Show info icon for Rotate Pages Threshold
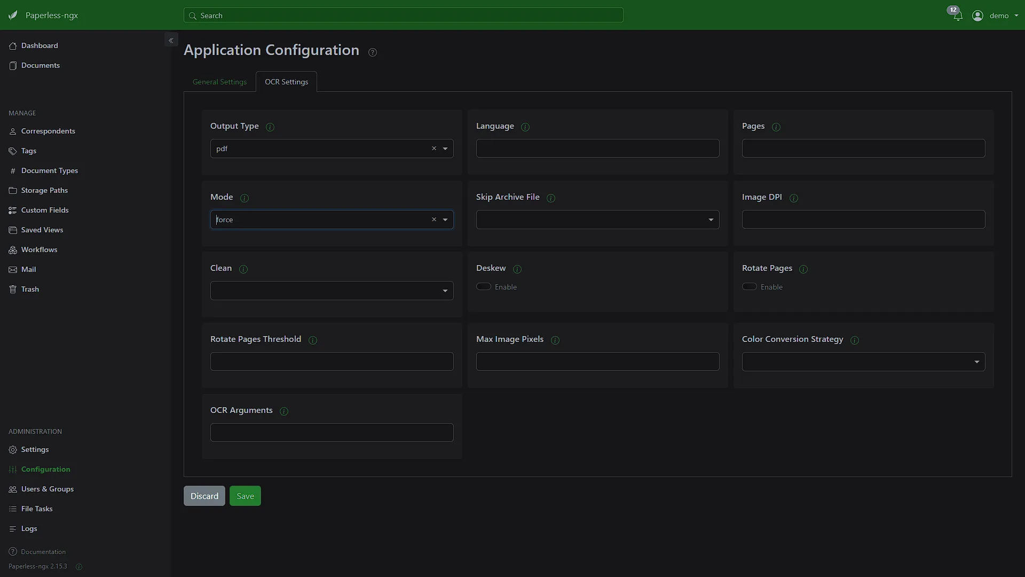1025x577 pixels. point(313,340)
